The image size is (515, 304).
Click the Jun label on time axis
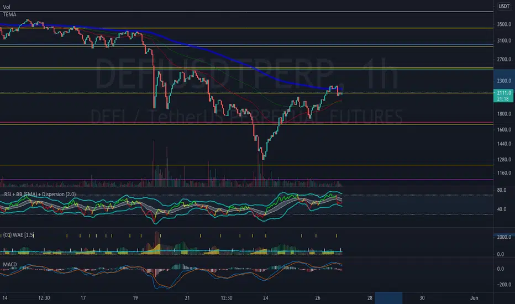[x=474, y=298]
